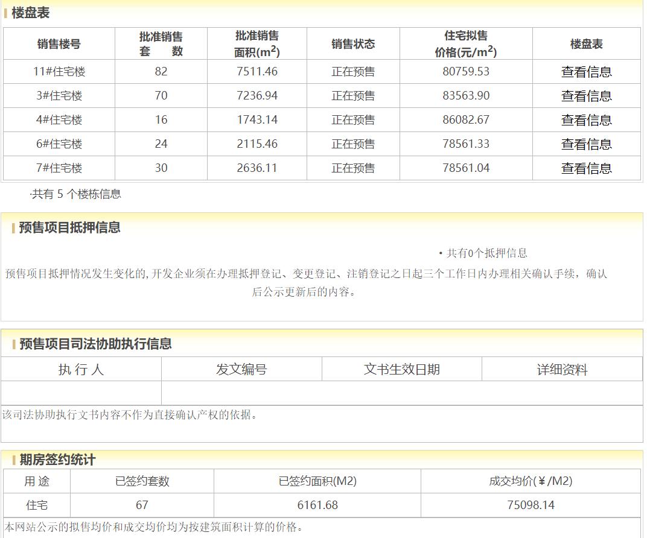The height and width of the screenshot is (538, 647).
Task: Click the 预售项目司法协助执行信息 heading
Action: point(95,344)
